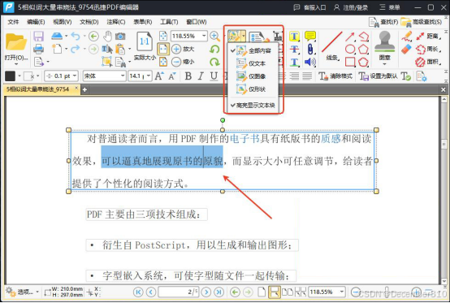
Task: Open the zoom percentage dropdown in toolbar
Action: tap(204, 36)
